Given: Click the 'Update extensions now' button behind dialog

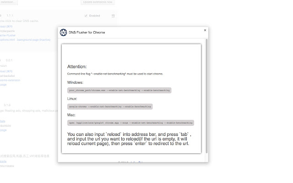Looking at the screenshot, I should click(x=98, y=2).
